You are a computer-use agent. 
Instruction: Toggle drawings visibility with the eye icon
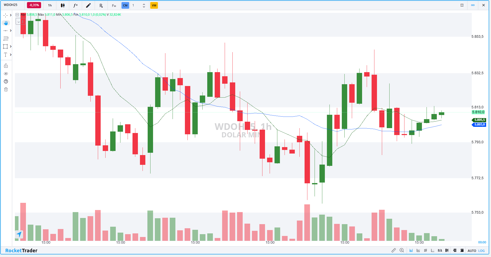(x=6, y=74)
